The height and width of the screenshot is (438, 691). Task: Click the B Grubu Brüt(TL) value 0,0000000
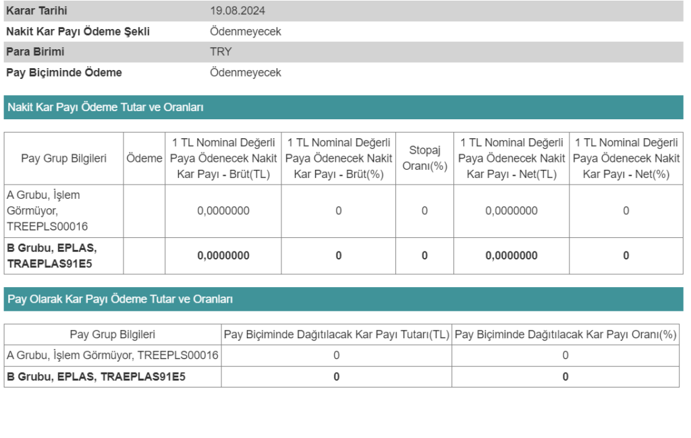point(223,255)
